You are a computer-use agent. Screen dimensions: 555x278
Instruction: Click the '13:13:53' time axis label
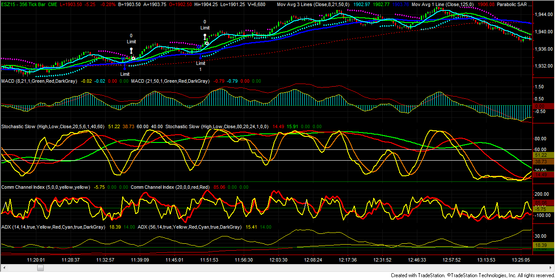coord(486,260)
